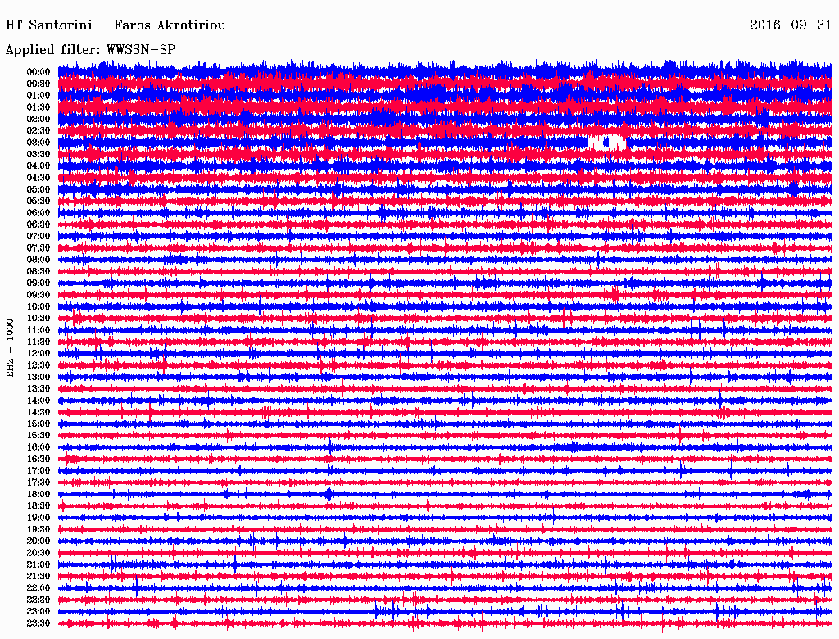
Task: Select the 01:30 time label
Action: click(x=38, y=107)
